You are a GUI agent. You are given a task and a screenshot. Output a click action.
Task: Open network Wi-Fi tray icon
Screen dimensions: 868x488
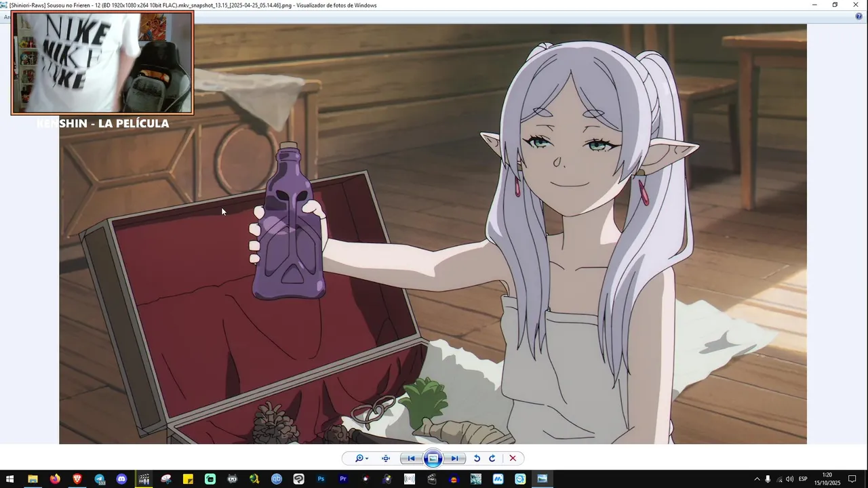point(778,479)
